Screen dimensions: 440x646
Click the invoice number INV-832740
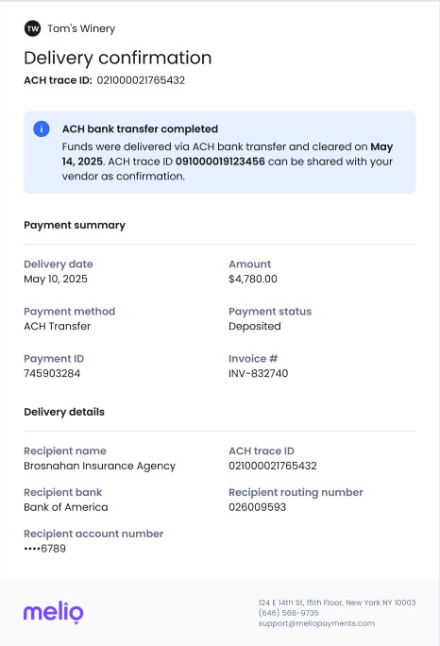(x=259, y=373)
